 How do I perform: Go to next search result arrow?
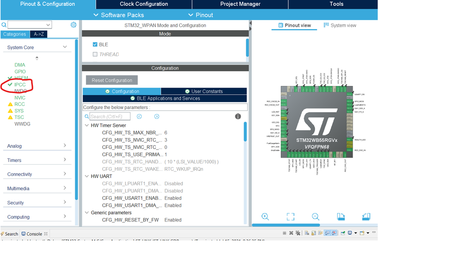coord(157,117)
